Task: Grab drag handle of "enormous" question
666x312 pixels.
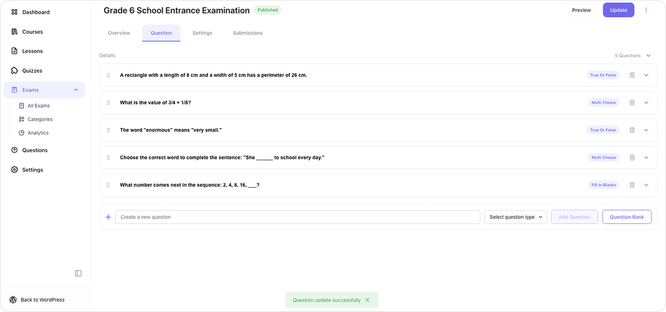Action: pos(108,130)
